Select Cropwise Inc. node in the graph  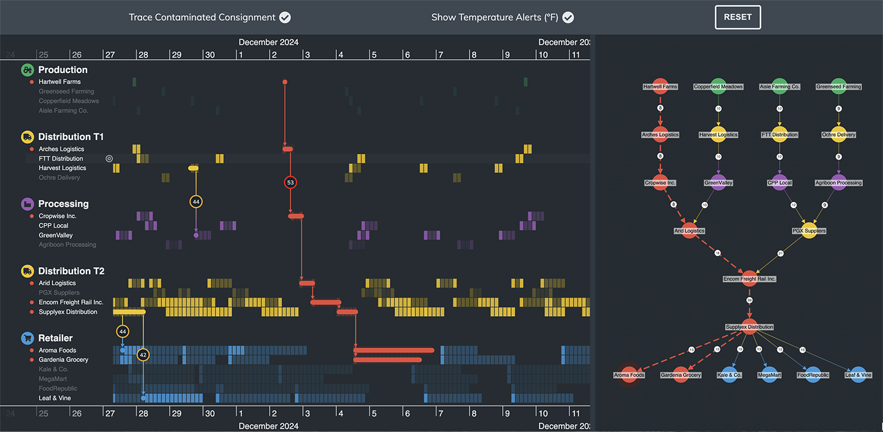click(660, 183)
